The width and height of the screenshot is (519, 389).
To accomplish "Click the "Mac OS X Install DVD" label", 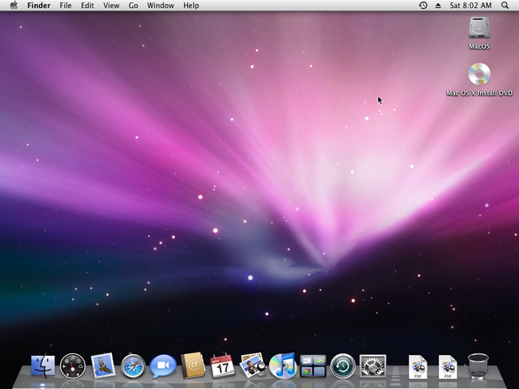I will (479, 93).
